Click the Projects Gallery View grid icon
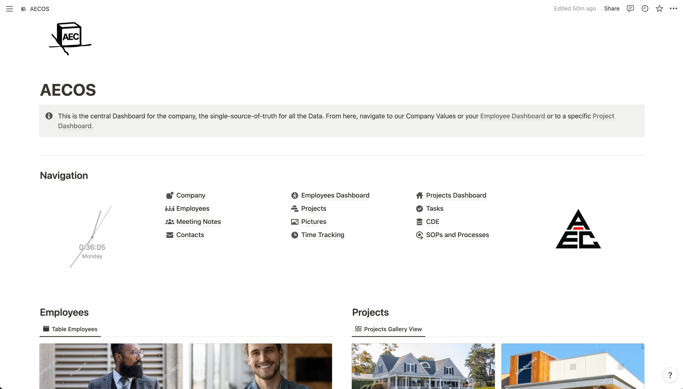This screenshot has width=683, height=389. (358, 329)
